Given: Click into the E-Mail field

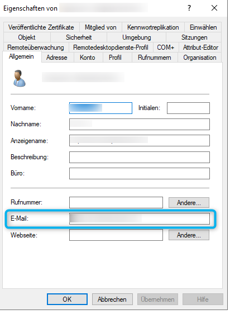Looking at the screenshot, I should (x=140, y=218).
